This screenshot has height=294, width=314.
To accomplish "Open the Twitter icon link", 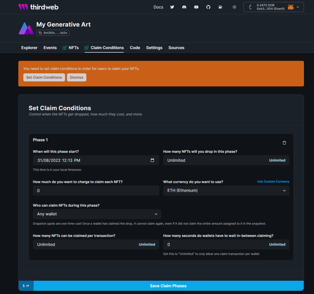I will [x=172, y=7].
